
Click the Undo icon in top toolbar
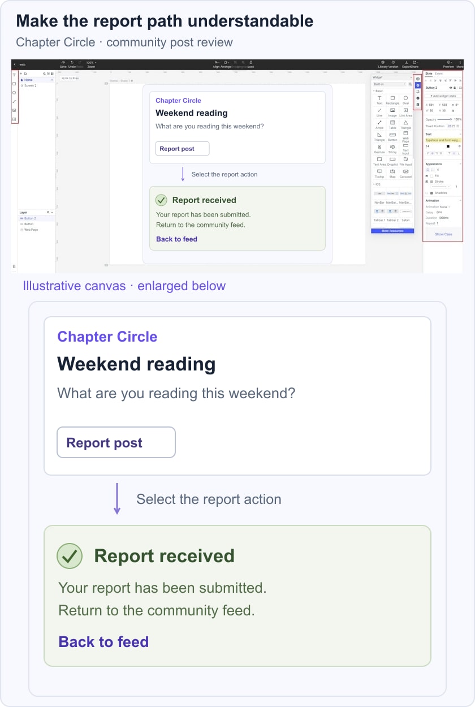pyautogui.click(x=72, y=62)
